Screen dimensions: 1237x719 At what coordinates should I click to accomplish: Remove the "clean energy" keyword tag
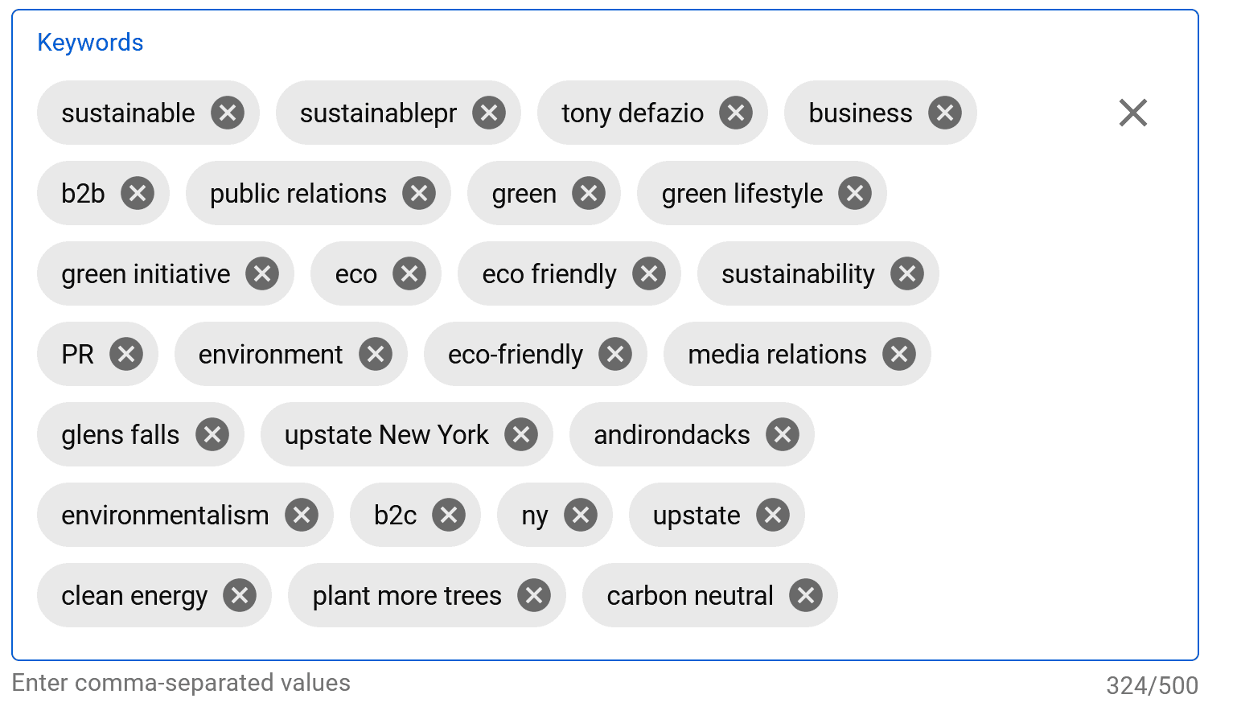[239, 595]
